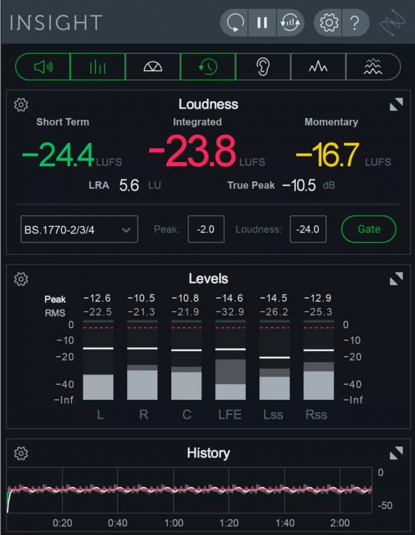Click the Integrated -23.8 value

[192, 151]
